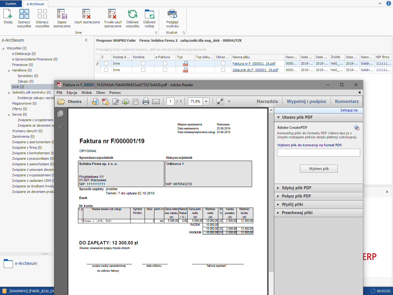The height and width of the screenshot is (295, 393).
Task: Click the save diskette icon in Adobe Reader
Action: (x=136, y=102)
